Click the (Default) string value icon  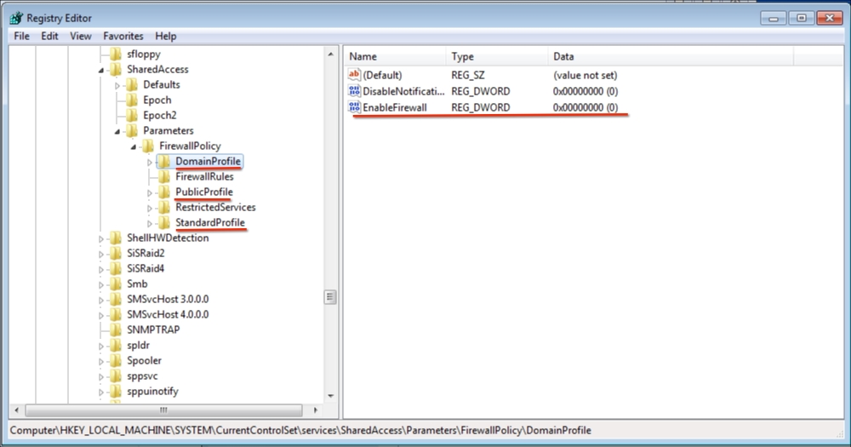pos(355,75)
